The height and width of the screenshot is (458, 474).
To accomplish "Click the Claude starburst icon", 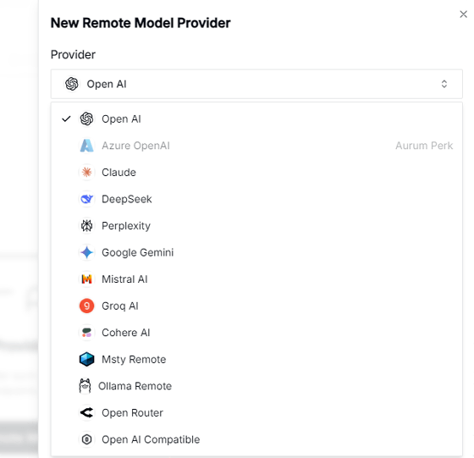I will point(86,173).
